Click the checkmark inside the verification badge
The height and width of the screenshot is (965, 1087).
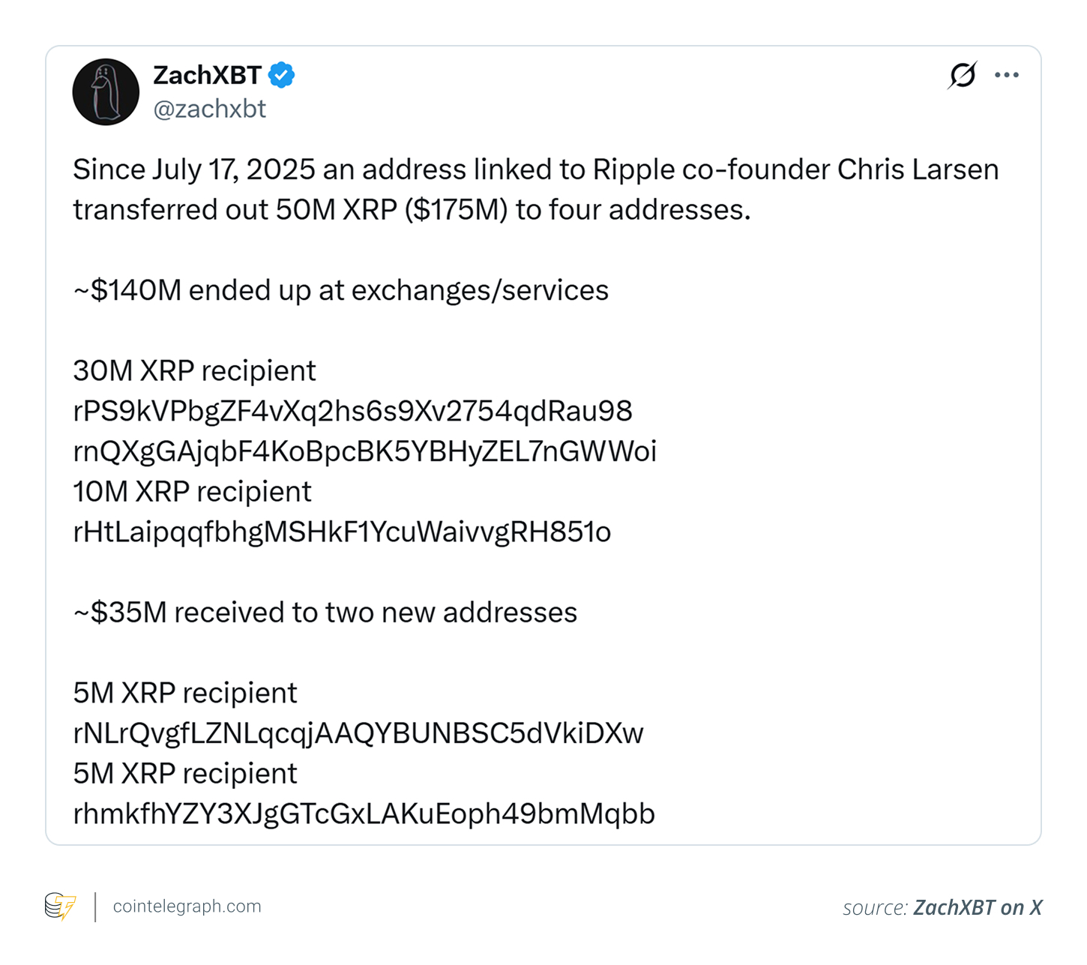(282, 74)
